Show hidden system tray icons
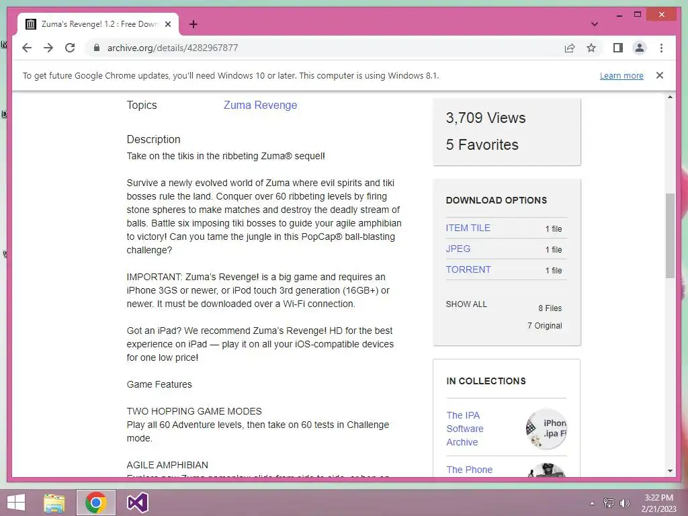The height and width of the screenshot is (516, 688). [593, 503]
